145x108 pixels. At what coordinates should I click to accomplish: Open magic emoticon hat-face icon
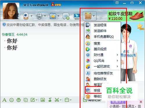coord(19,100)
